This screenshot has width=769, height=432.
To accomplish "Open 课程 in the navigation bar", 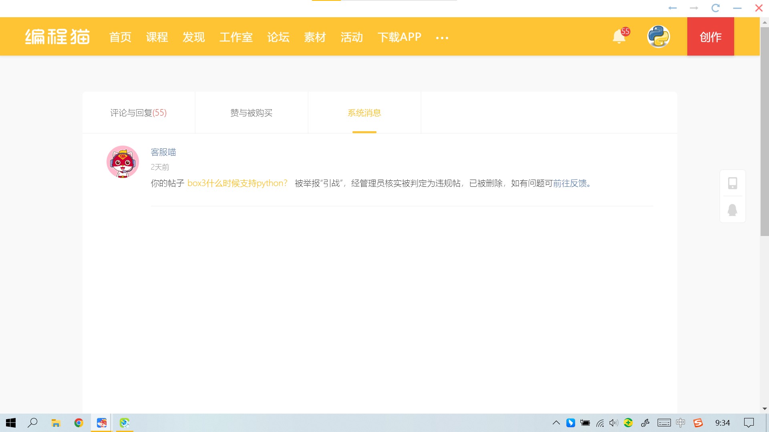I will coord(157,37).
